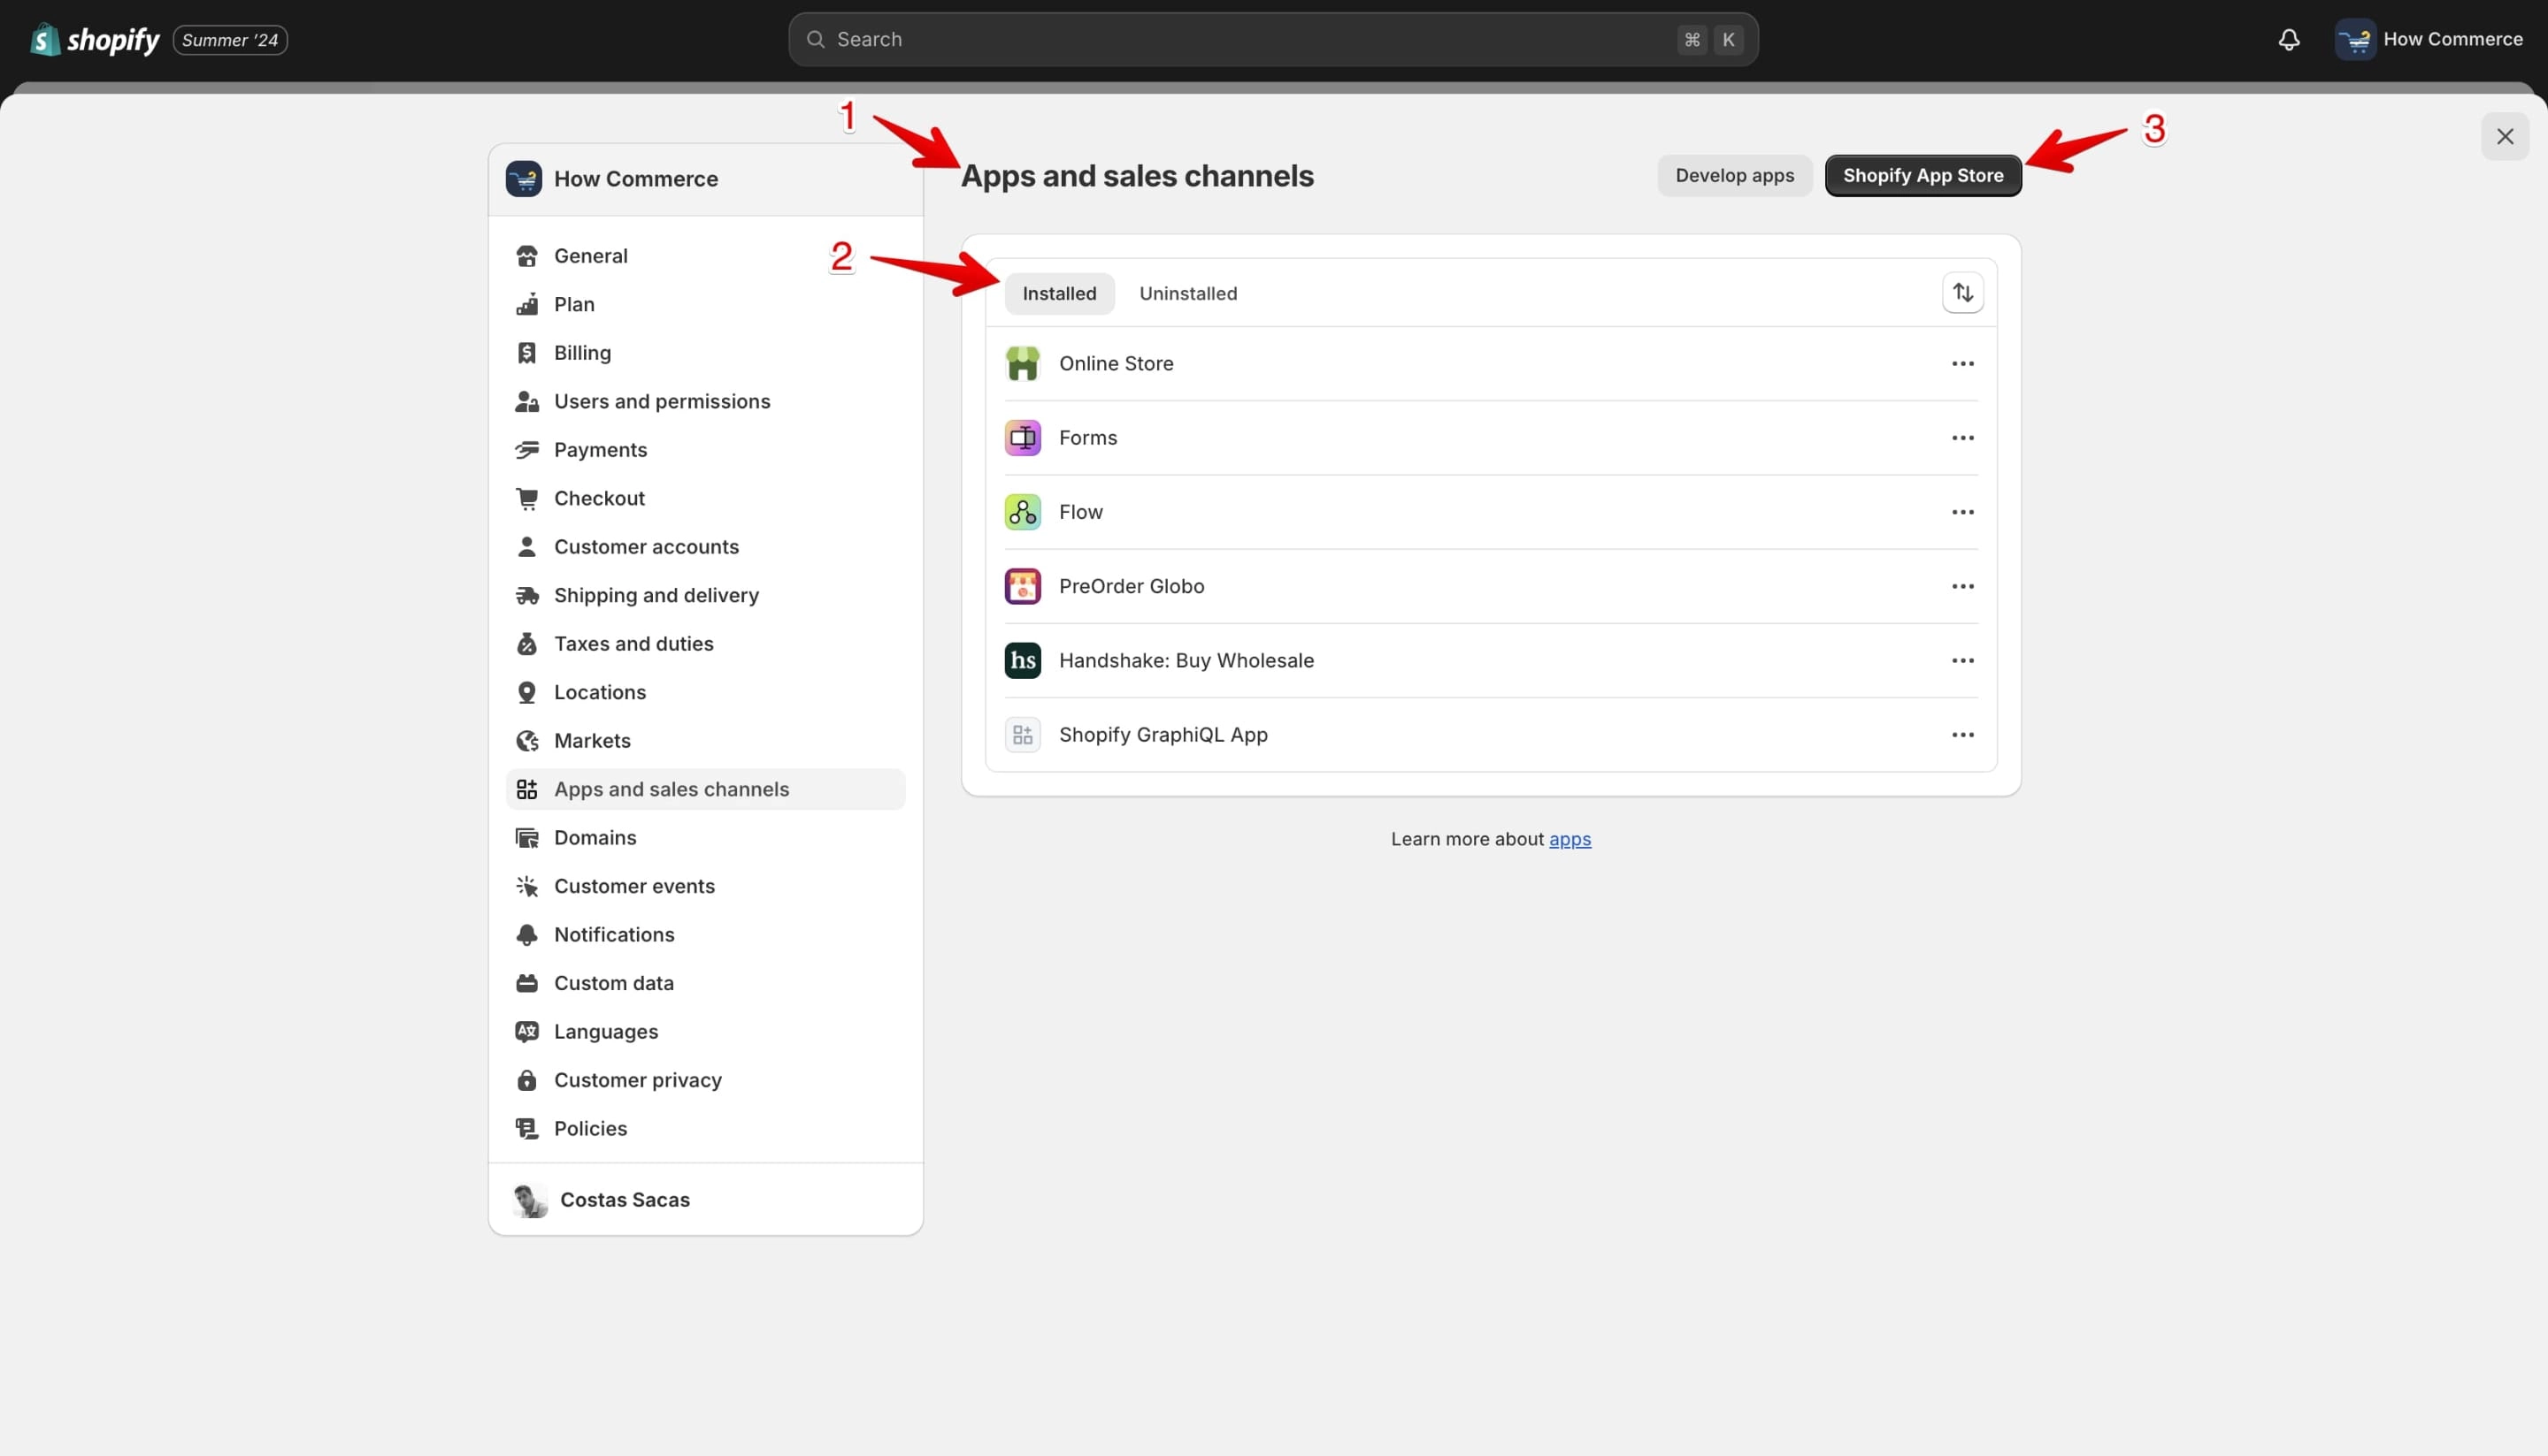Click the Users and permissions icon
Viewport: 2548px width, 1456px height.
pos(526,401)
